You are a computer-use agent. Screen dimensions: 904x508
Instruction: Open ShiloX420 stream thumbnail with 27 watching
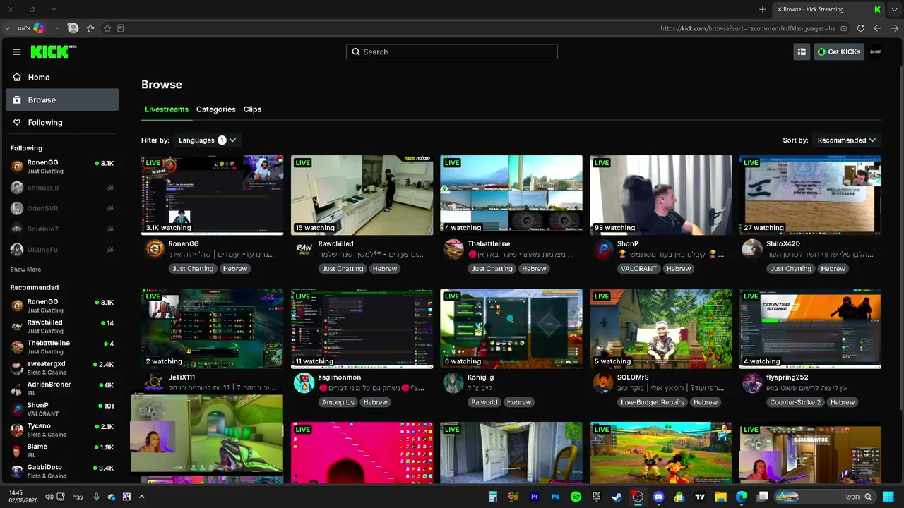click(810, 195)
